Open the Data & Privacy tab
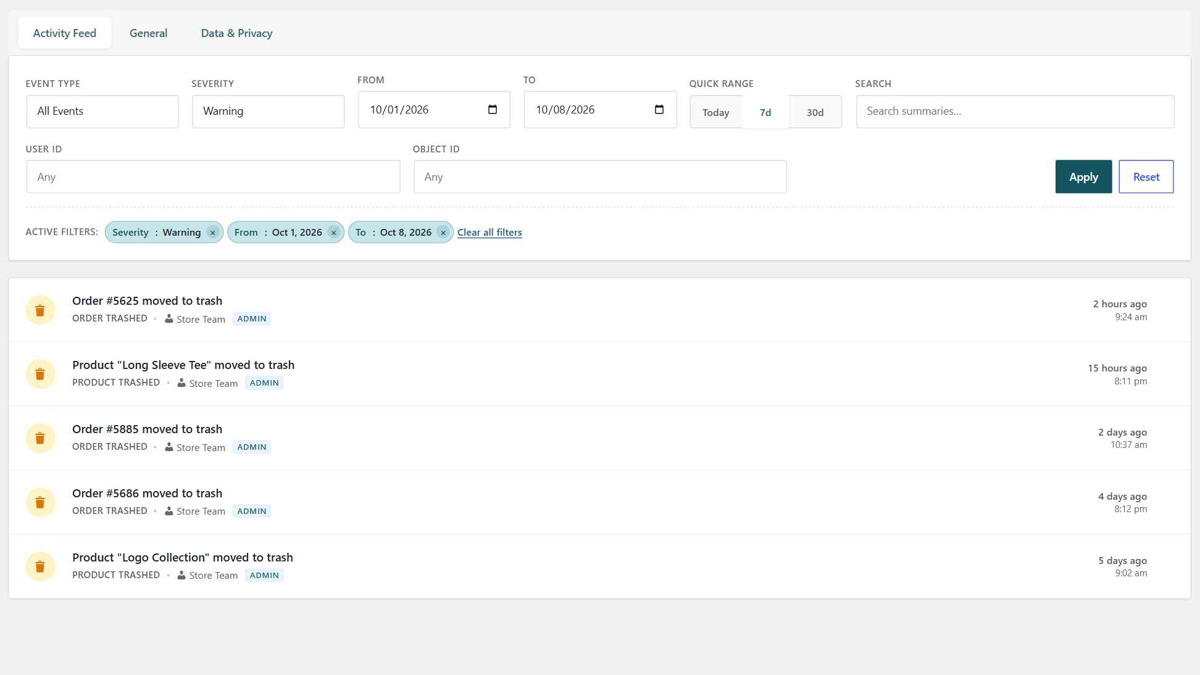Screen dimensions: 1200x675 tap(236, 33)
